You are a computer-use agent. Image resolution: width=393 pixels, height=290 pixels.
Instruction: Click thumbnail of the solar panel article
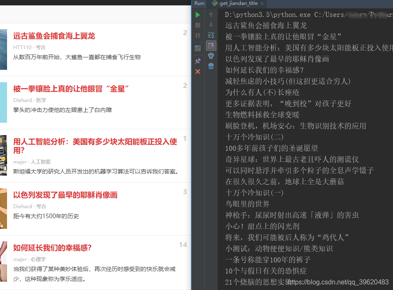click(3, 155)
